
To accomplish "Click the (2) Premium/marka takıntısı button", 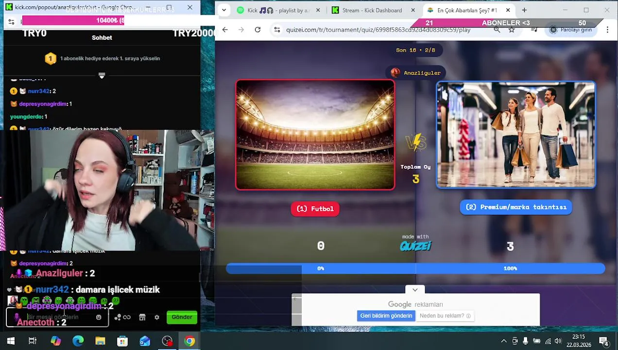I will pos(516,207).
